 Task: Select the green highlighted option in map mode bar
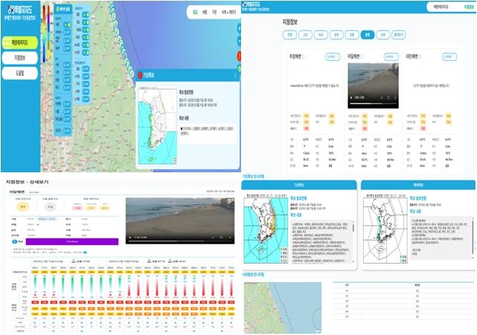[x=195, y=13]
